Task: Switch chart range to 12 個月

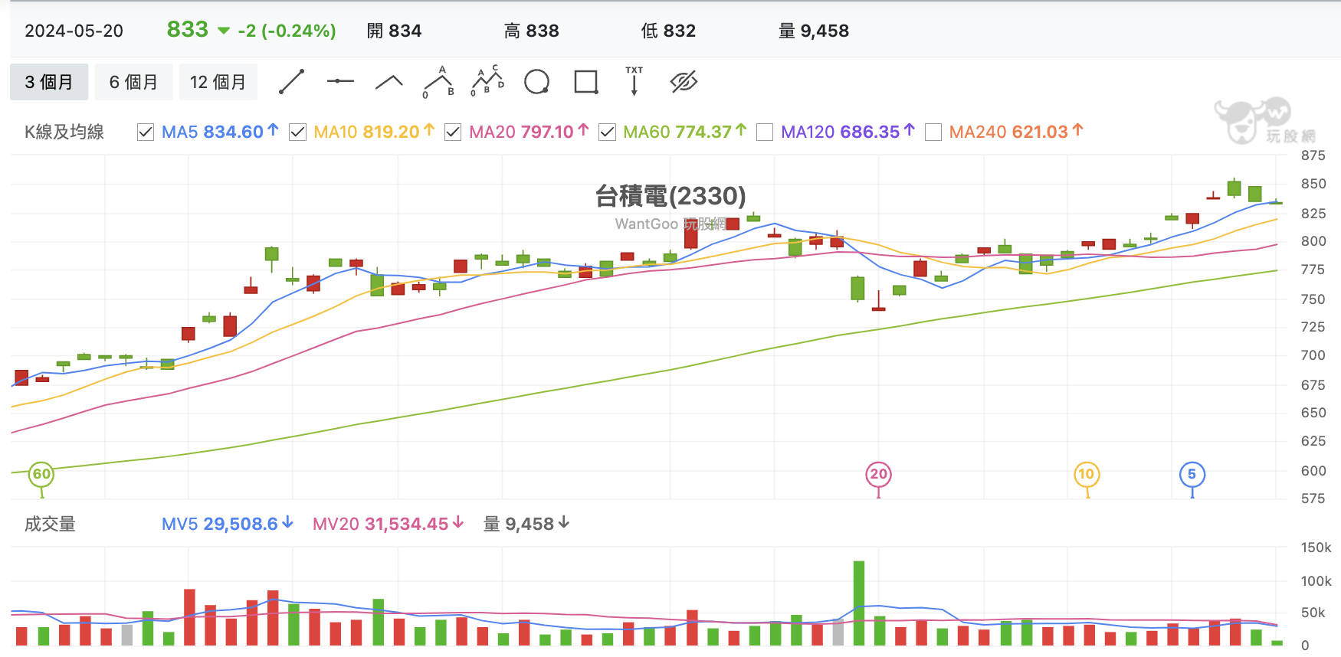Action: point(218,82)
